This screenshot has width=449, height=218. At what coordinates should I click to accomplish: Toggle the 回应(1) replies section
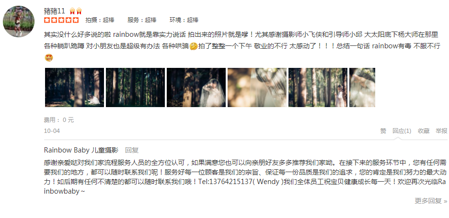coord(402,131)
